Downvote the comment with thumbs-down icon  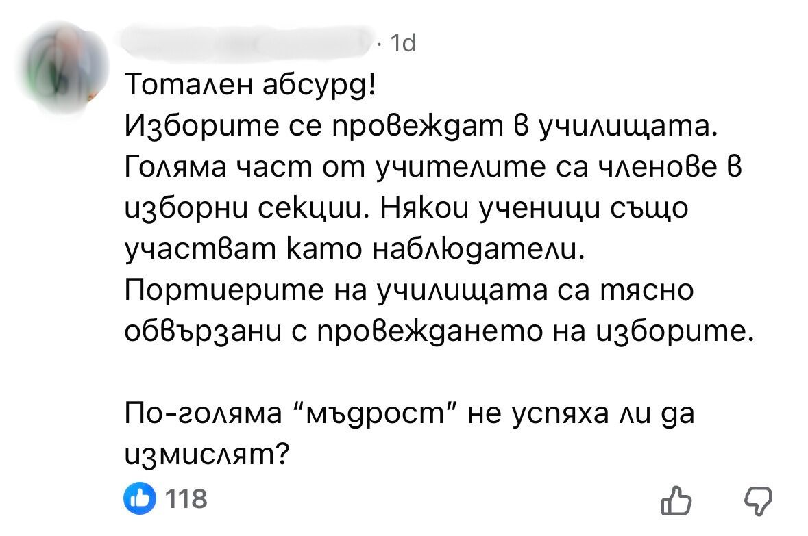coord(758,502)
